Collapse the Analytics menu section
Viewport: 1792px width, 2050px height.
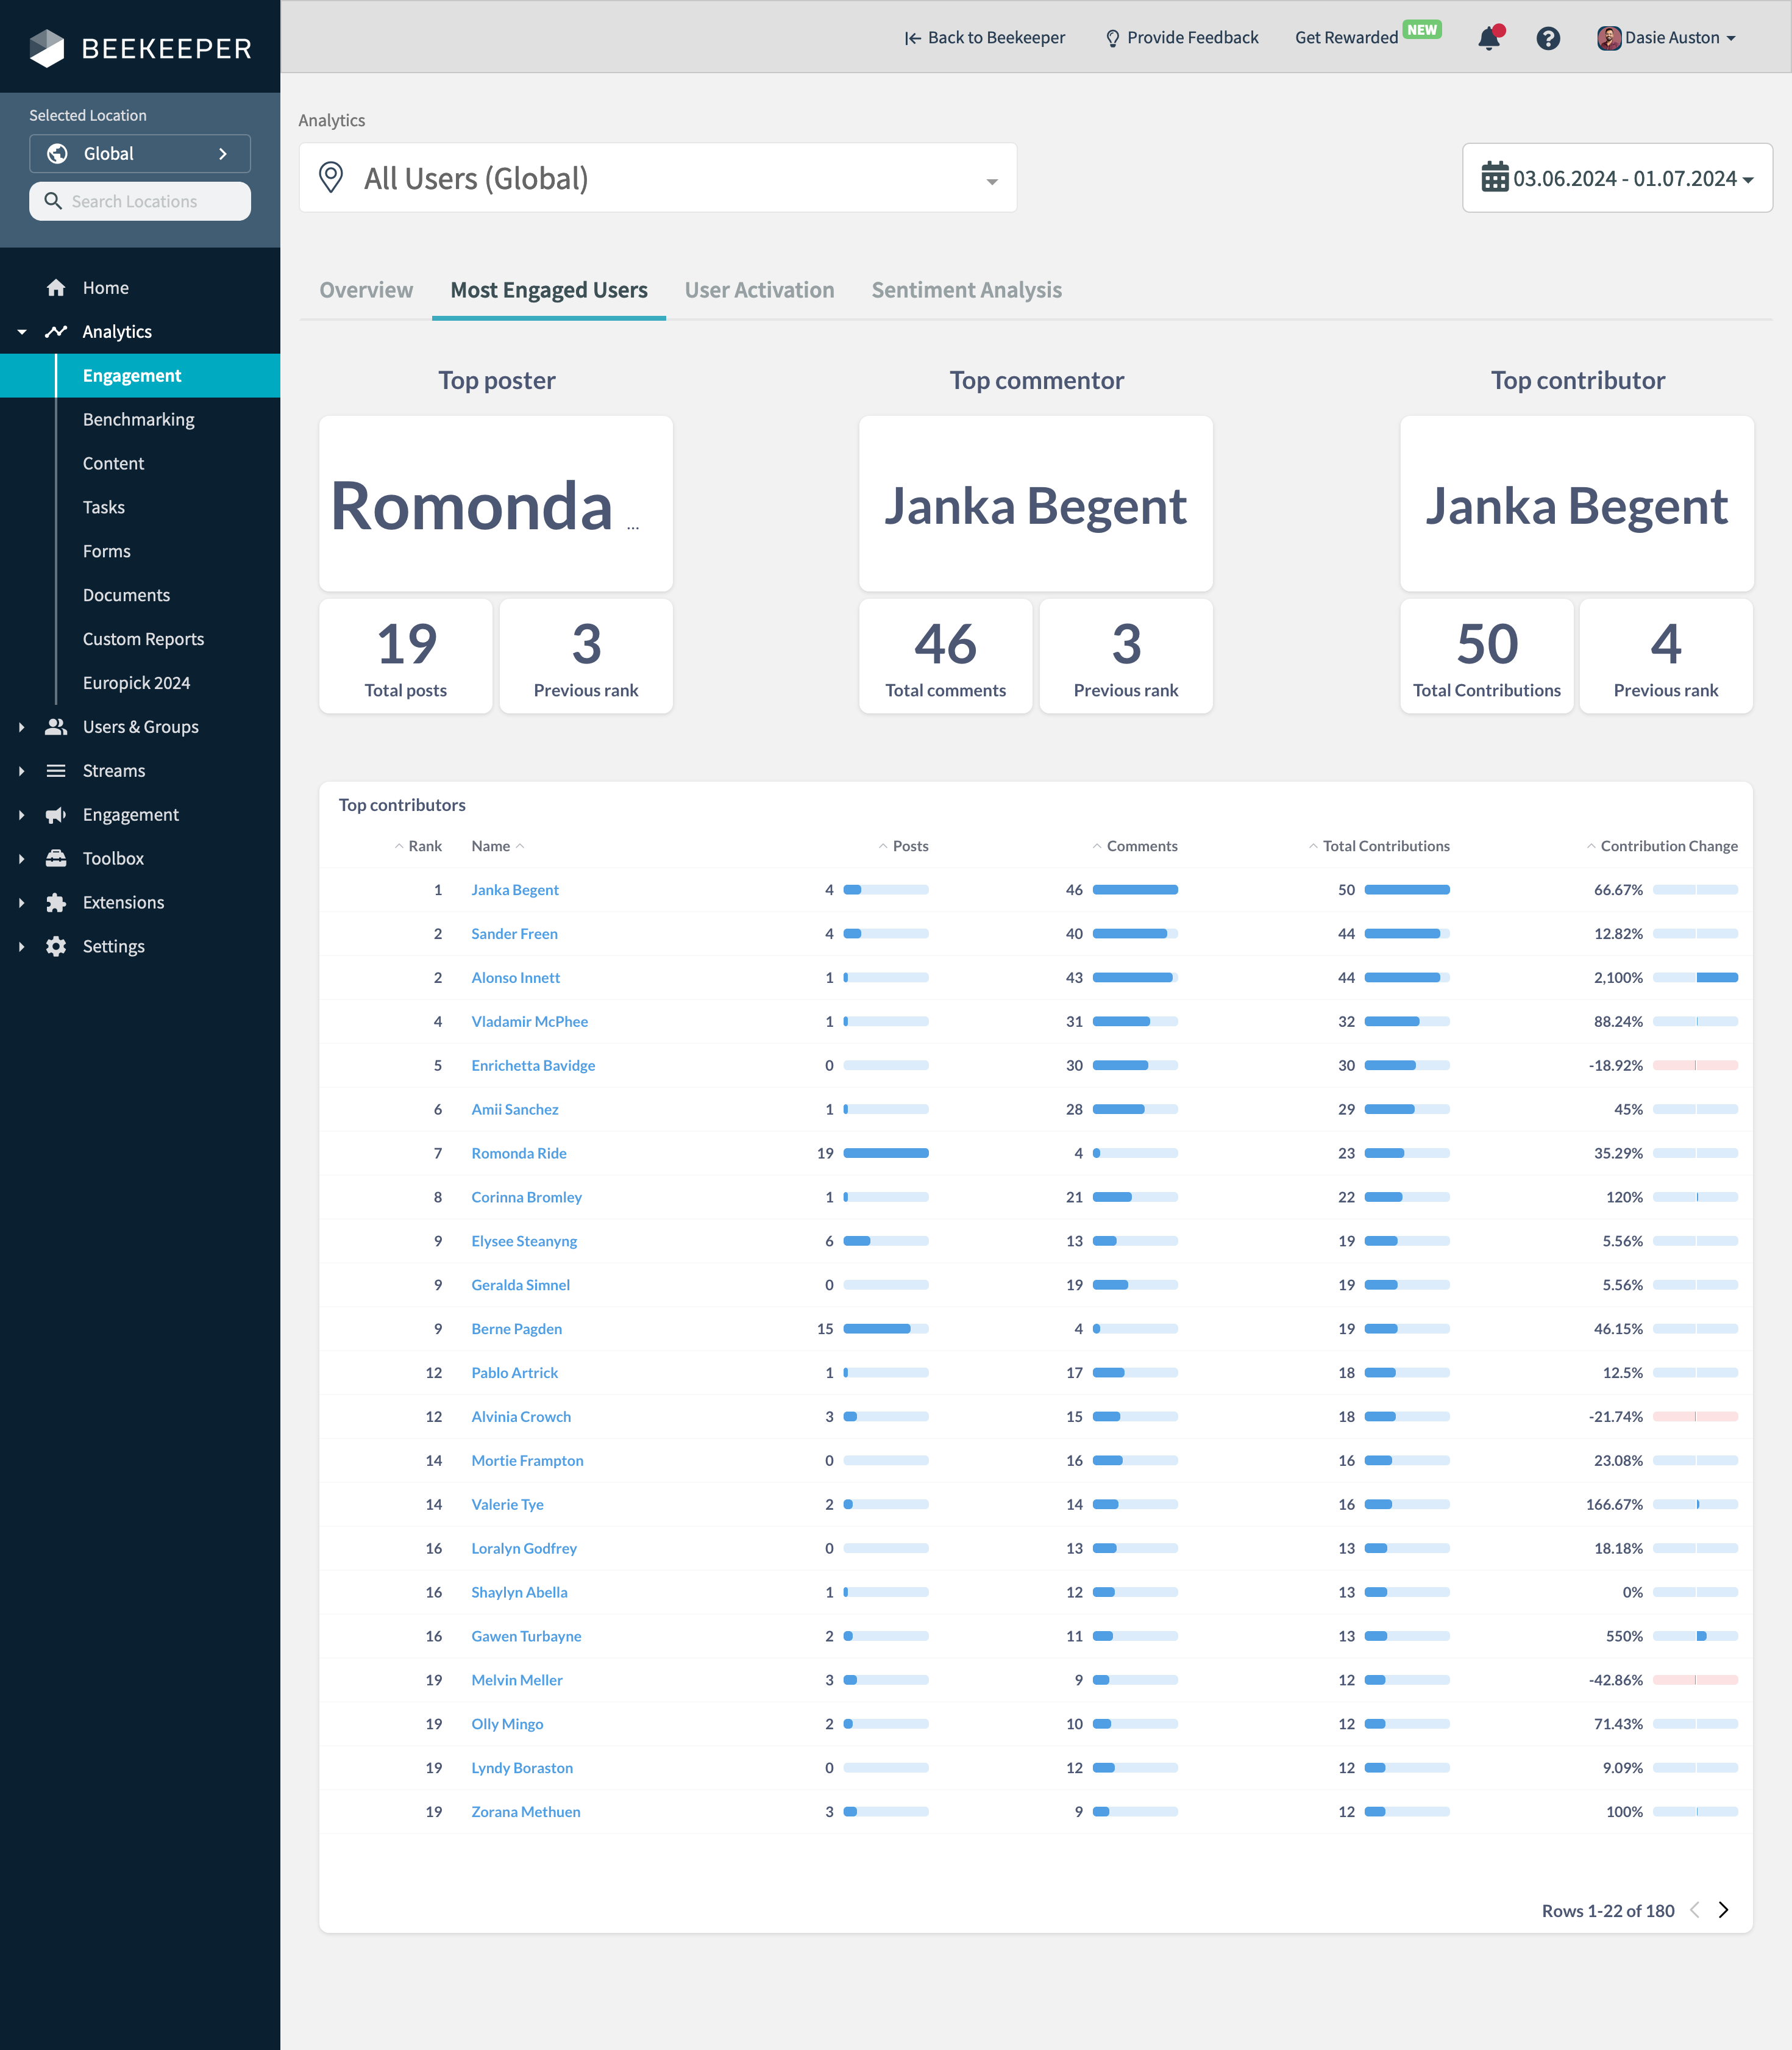(22, 331)
